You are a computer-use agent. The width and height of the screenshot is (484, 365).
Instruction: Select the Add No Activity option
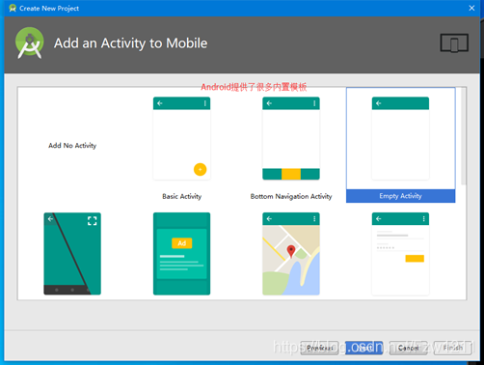[x=72, y=146]
